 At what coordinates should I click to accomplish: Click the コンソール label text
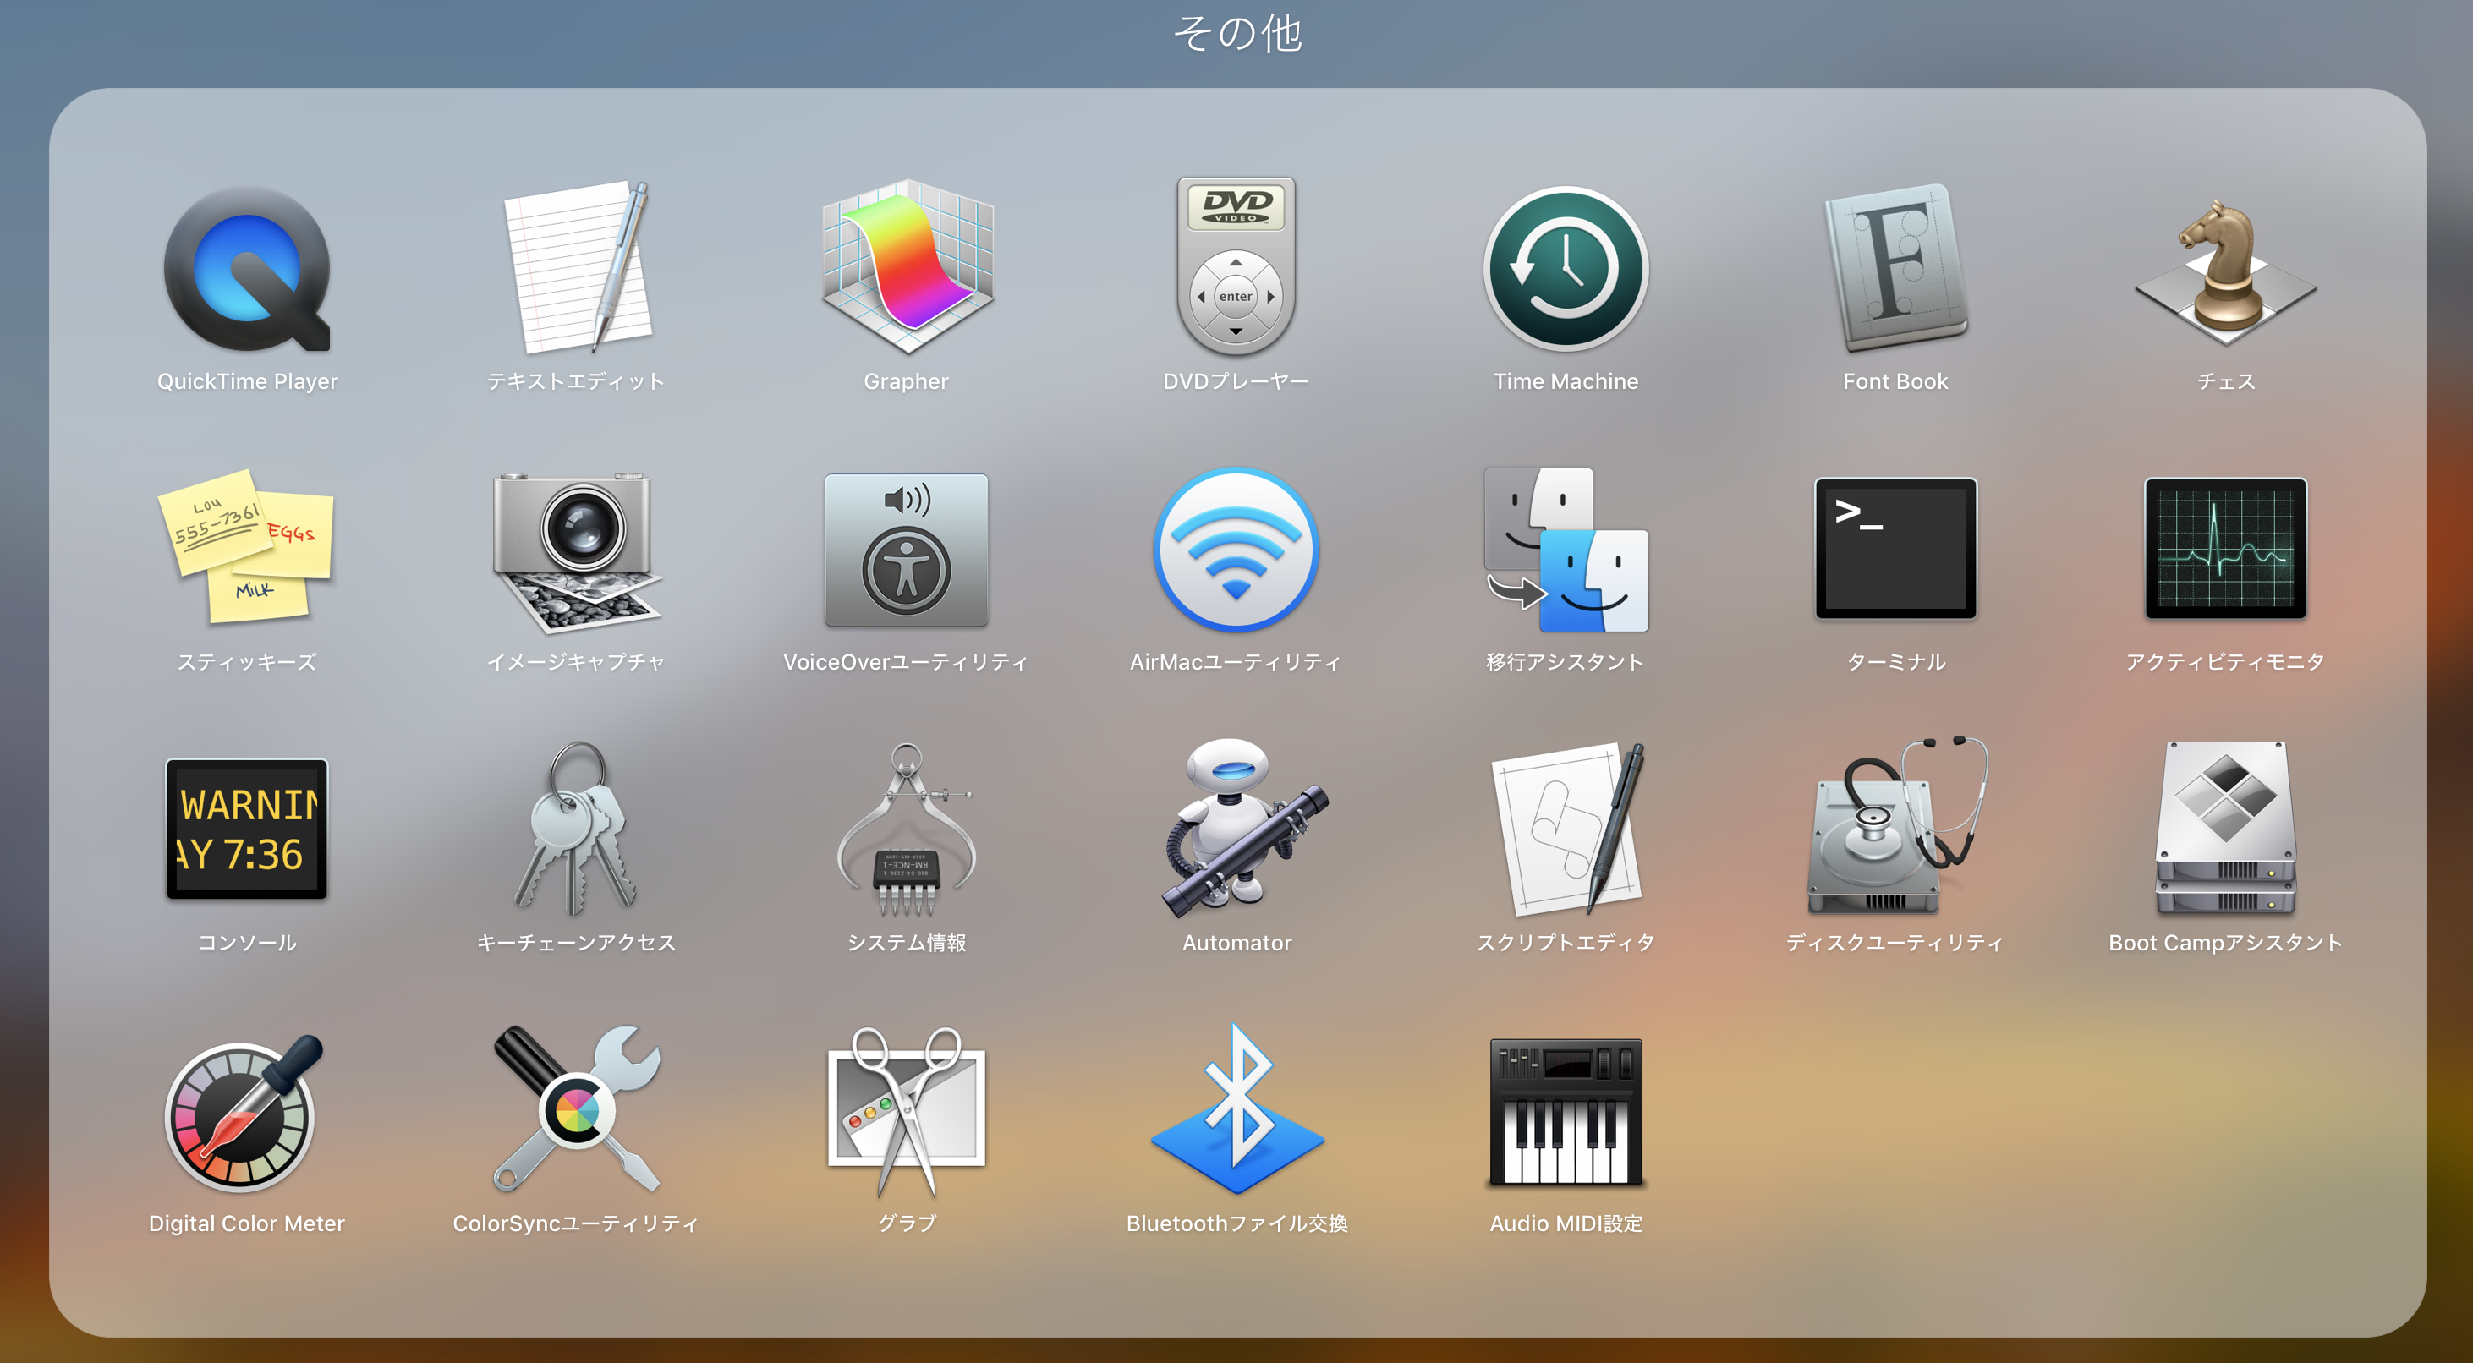pos(248,943)
